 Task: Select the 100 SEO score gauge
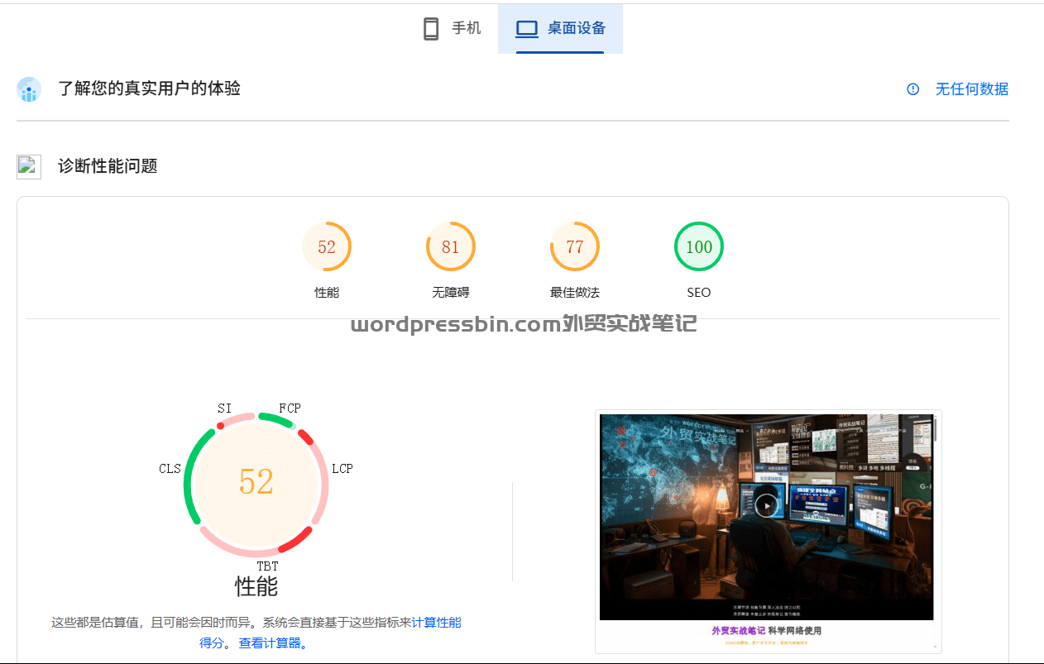coord(698,246)
